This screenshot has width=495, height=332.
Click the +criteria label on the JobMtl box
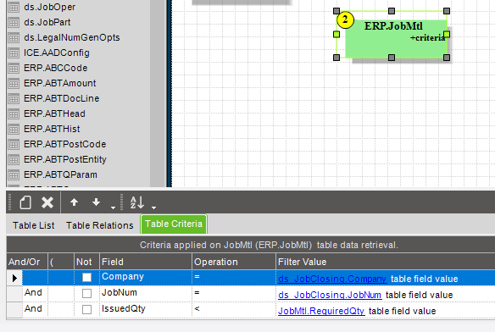427,38
